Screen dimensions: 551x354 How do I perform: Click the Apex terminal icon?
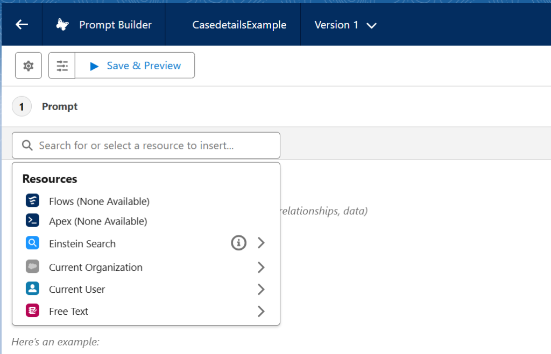(32, 221)
